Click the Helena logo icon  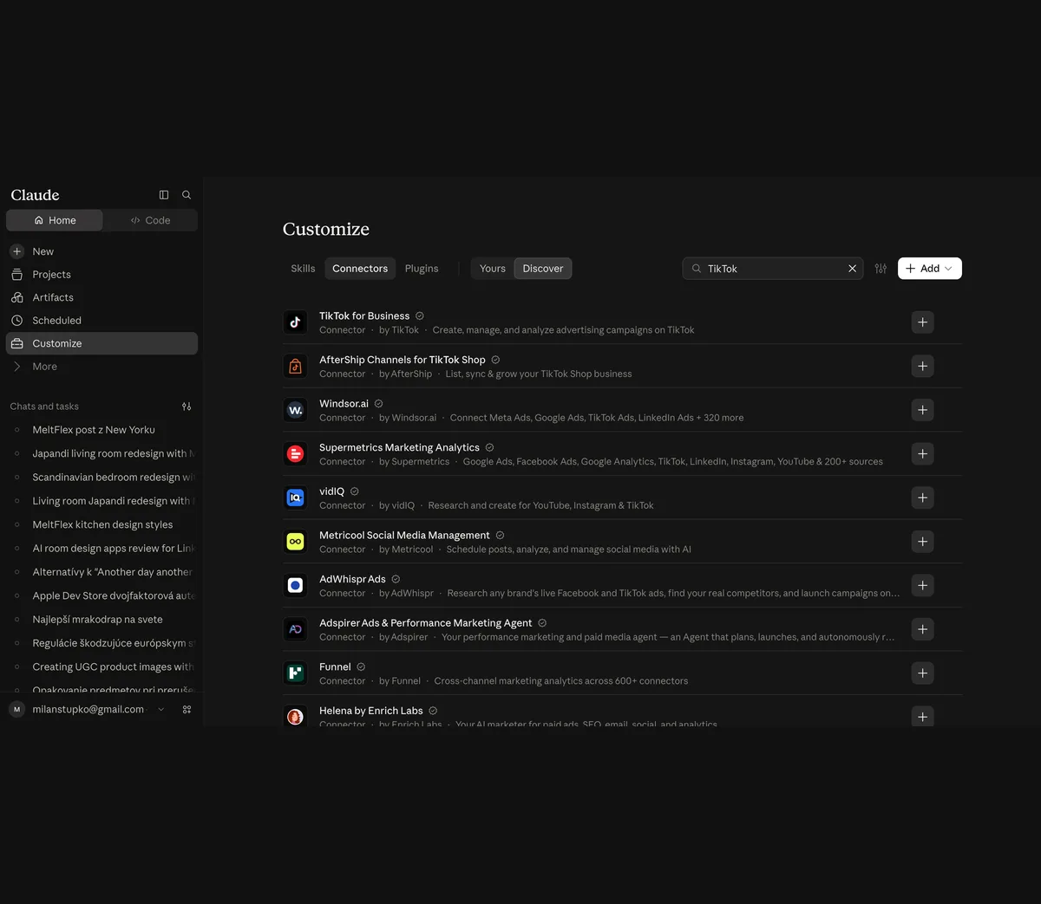click(295, 717)
